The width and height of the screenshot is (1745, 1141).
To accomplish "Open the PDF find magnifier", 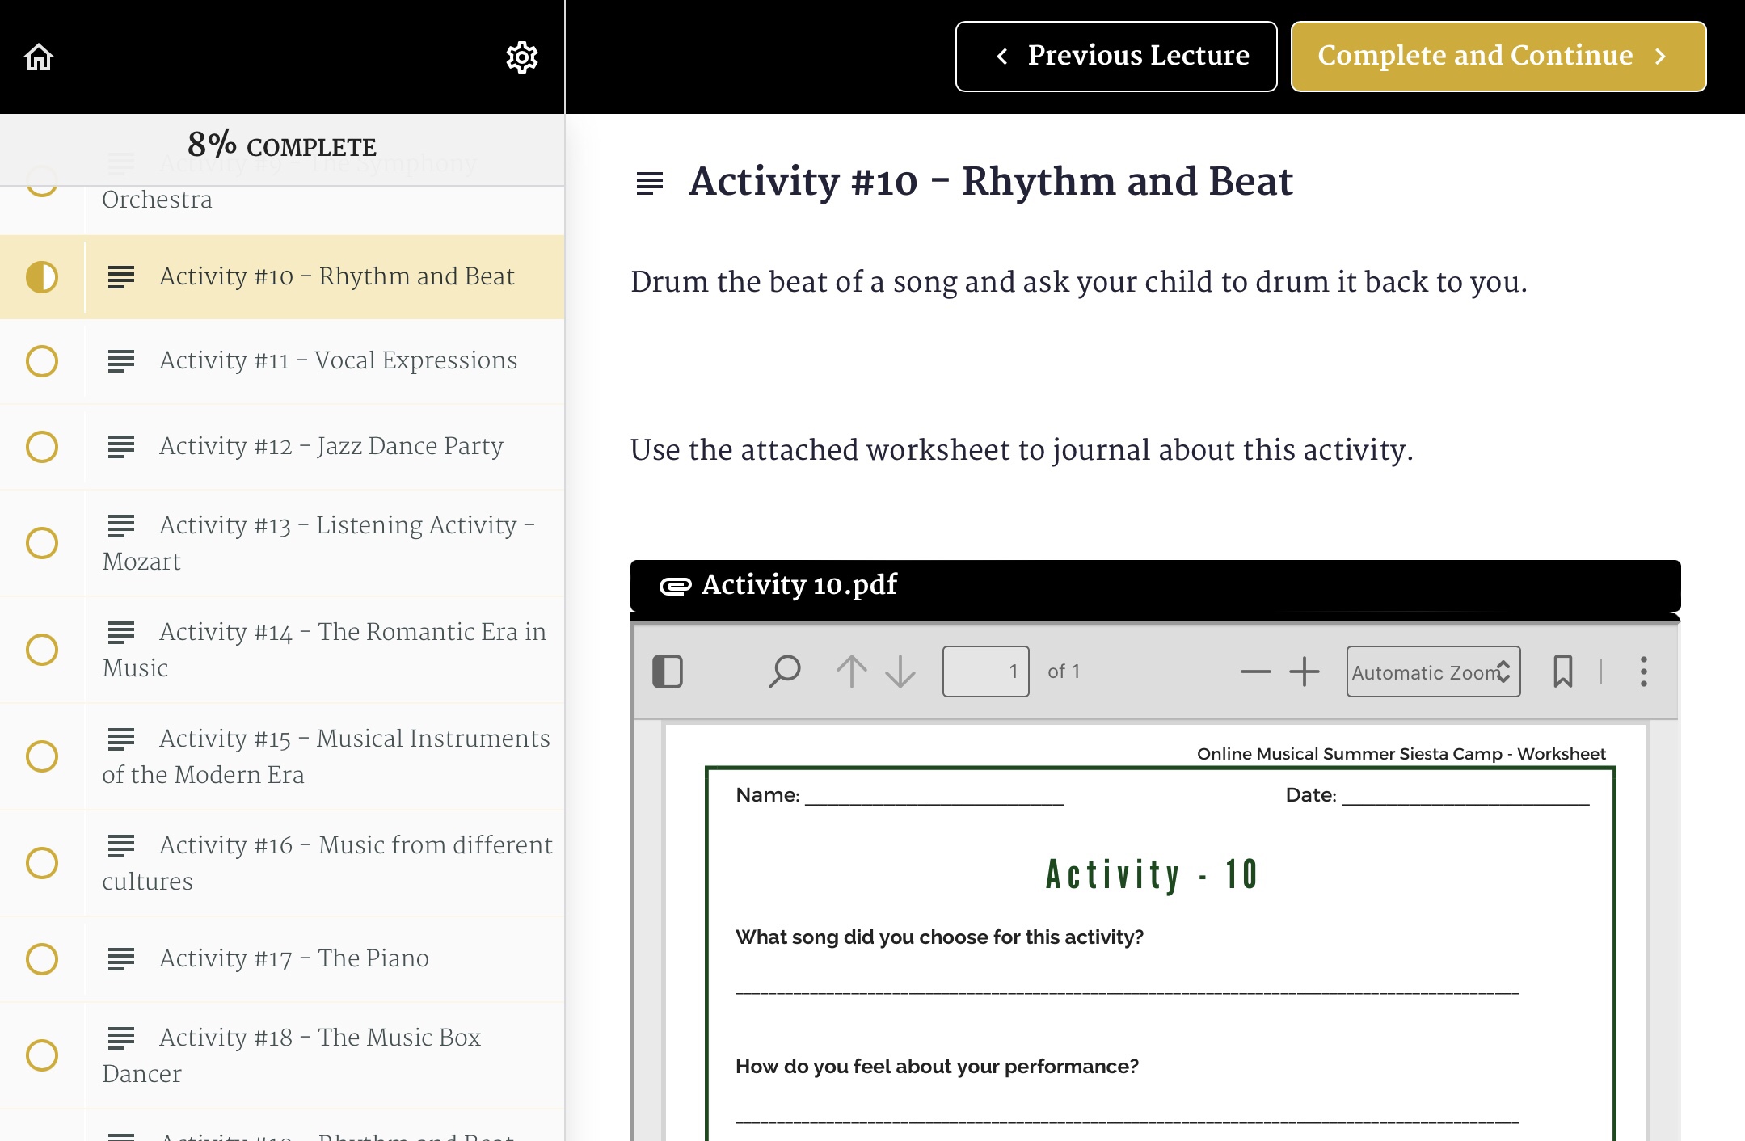I will click(x=784, y=672).
